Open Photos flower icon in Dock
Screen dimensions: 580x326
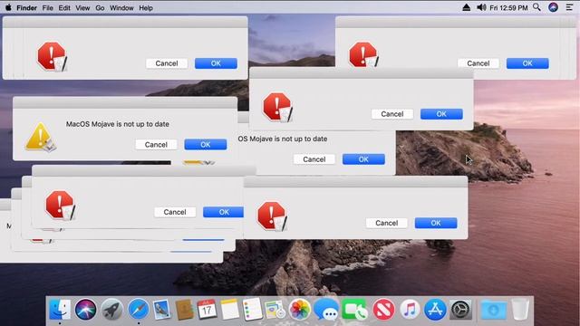(300, 310)
